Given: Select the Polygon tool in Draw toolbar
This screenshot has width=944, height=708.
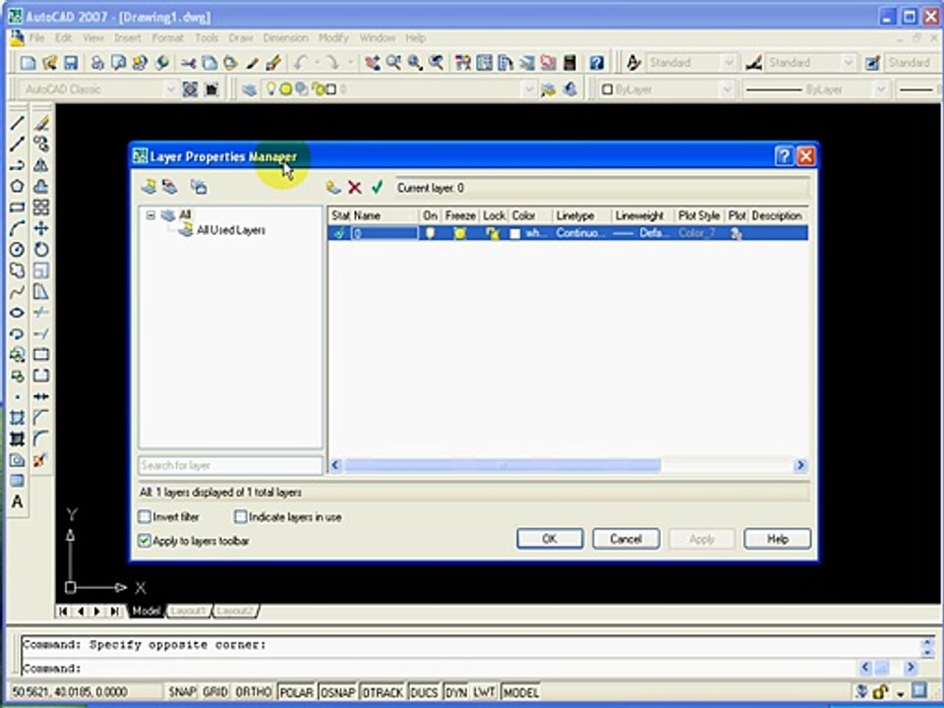Looking at the screenshot, I should coord(17,186).
